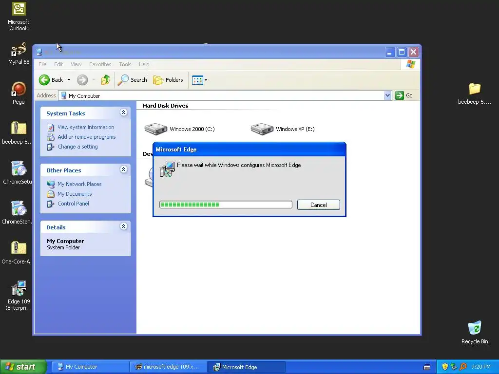This screenshot has width=499, height=374.
Task: Click View system information link
Action: pyautogui.click(x=86, y=127)
